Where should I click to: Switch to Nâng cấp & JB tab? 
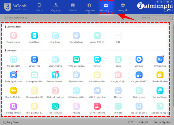(89, 8)
